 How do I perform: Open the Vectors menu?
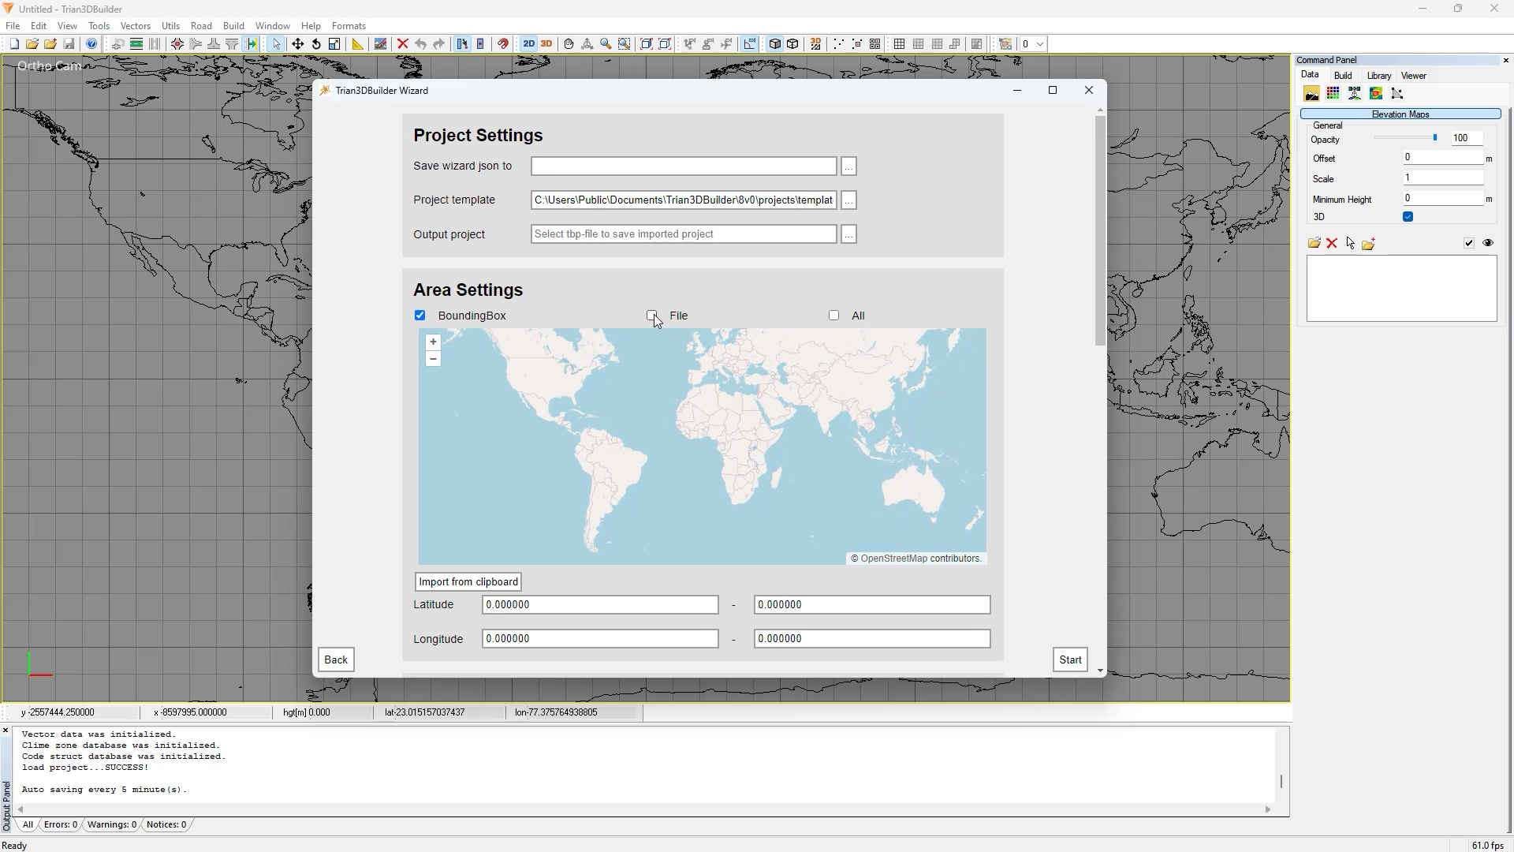tap(135, 25)
